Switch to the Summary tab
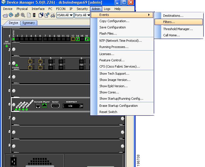 tap(28, 23)
